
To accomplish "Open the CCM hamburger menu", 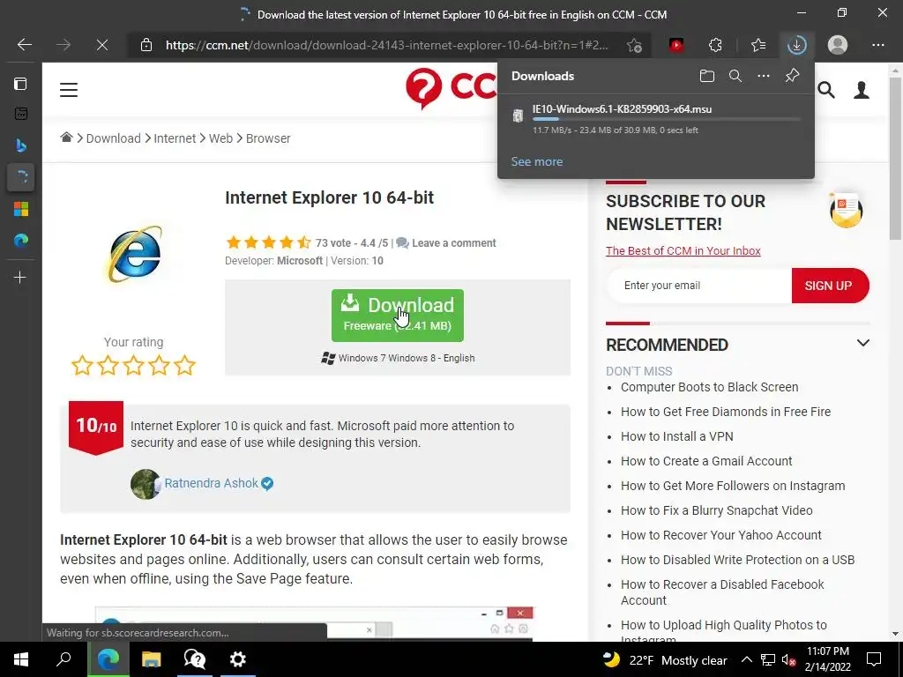I will coord(69,90).
